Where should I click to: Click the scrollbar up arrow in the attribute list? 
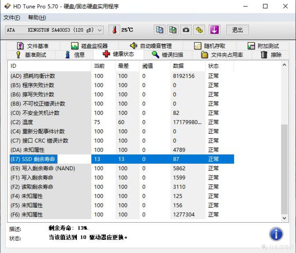click(x=284, y=65)
